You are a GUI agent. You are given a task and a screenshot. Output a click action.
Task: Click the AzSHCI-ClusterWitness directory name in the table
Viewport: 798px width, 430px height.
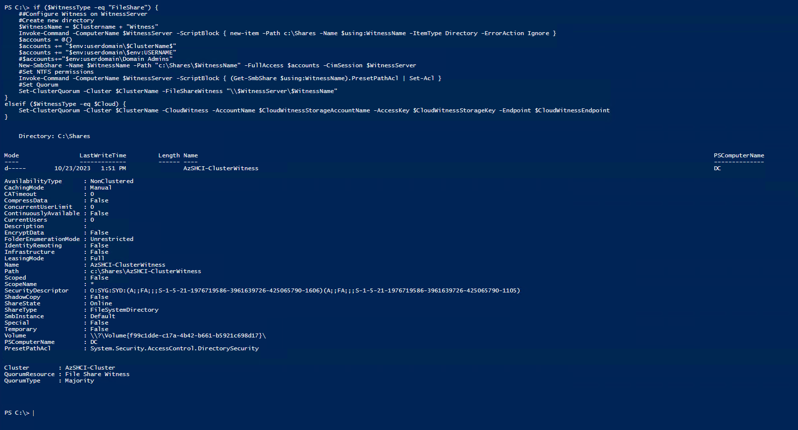(x=221, y=168)
